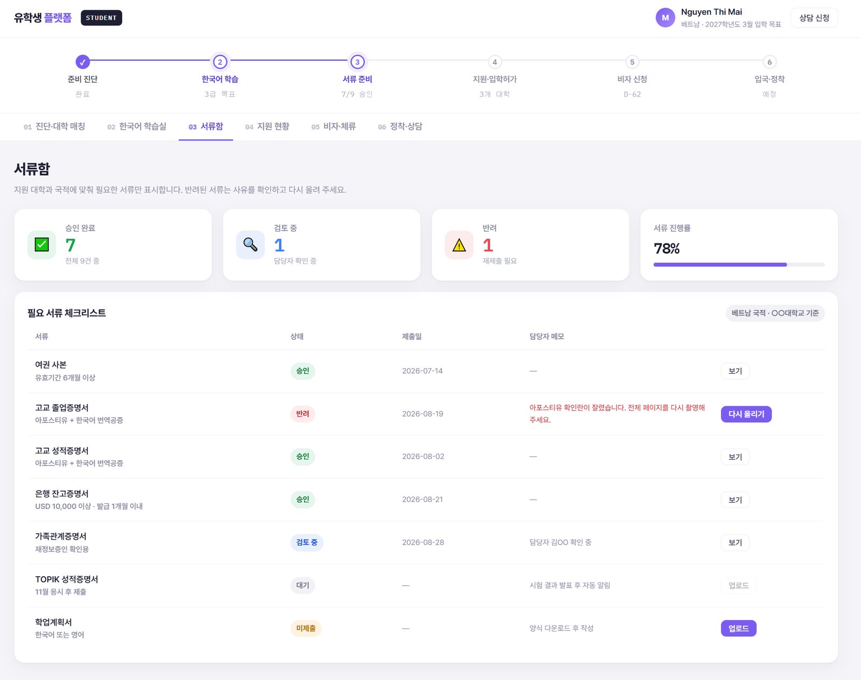Click the 상담 신청 button

click(814, 18)
